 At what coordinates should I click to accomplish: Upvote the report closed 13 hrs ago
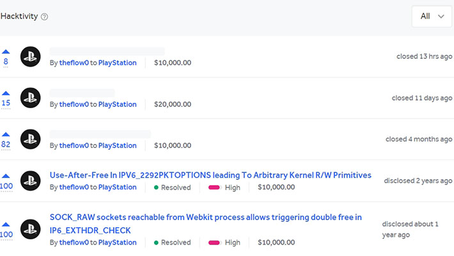(6, 52)
